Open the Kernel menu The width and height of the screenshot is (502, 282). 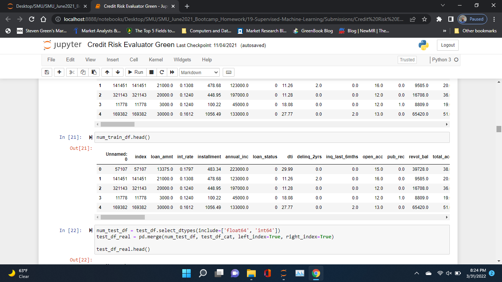click(x=156, y=59)
